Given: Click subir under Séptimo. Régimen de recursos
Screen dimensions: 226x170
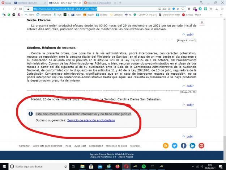Looking at the screenshot, I should tap(188, 86).
